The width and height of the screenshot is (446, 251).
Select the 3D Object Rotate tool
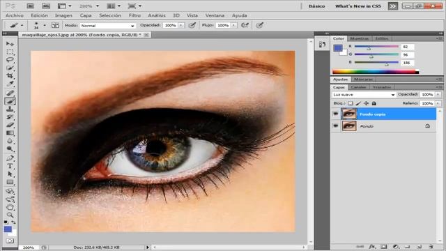click(x=10, y=191)
